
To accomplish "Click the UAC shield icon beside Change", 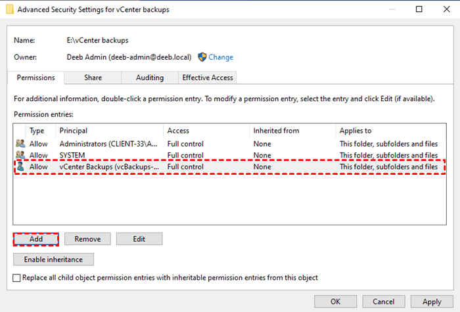I will [202, 57].
